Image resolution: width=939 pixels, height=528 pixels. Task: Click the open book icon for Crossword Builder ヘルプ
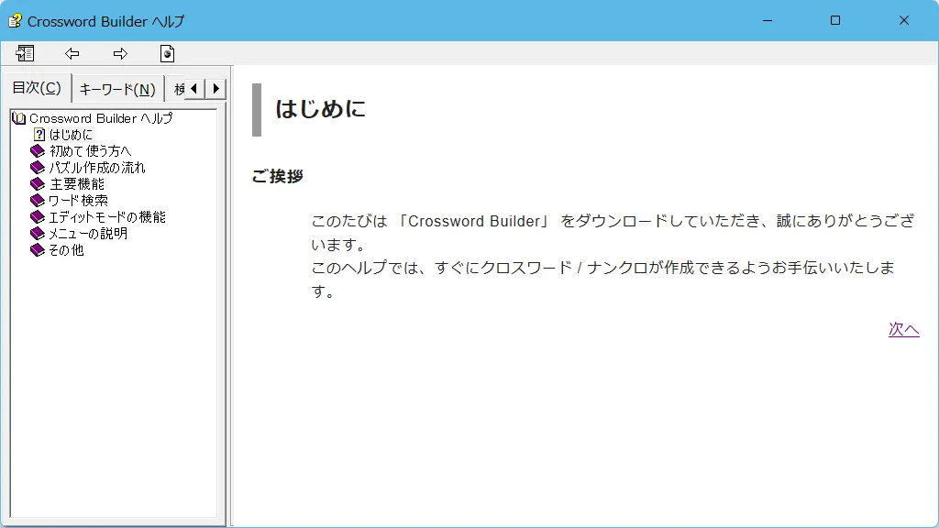click(x=19, y=118)
